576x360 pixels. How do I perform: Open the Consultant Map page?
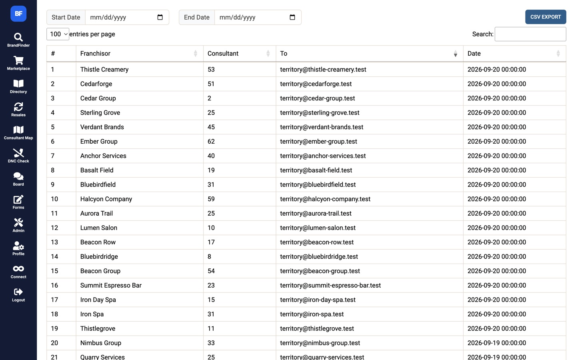point(18,133)
